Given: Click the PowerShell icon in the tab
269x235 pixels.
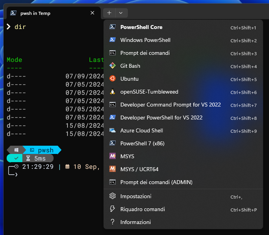Looking at the screenshot, I should point(13,13).
